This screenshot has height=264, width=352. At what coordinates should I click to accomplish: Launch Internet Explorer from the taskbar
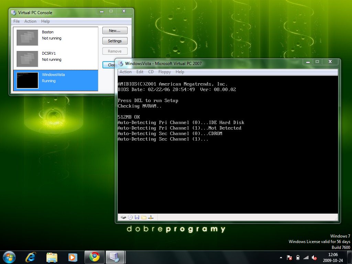[x=31, y=257]
